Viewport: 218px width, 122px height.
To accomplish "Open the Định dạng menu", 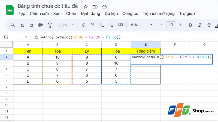I will click(x=90, y=14).
